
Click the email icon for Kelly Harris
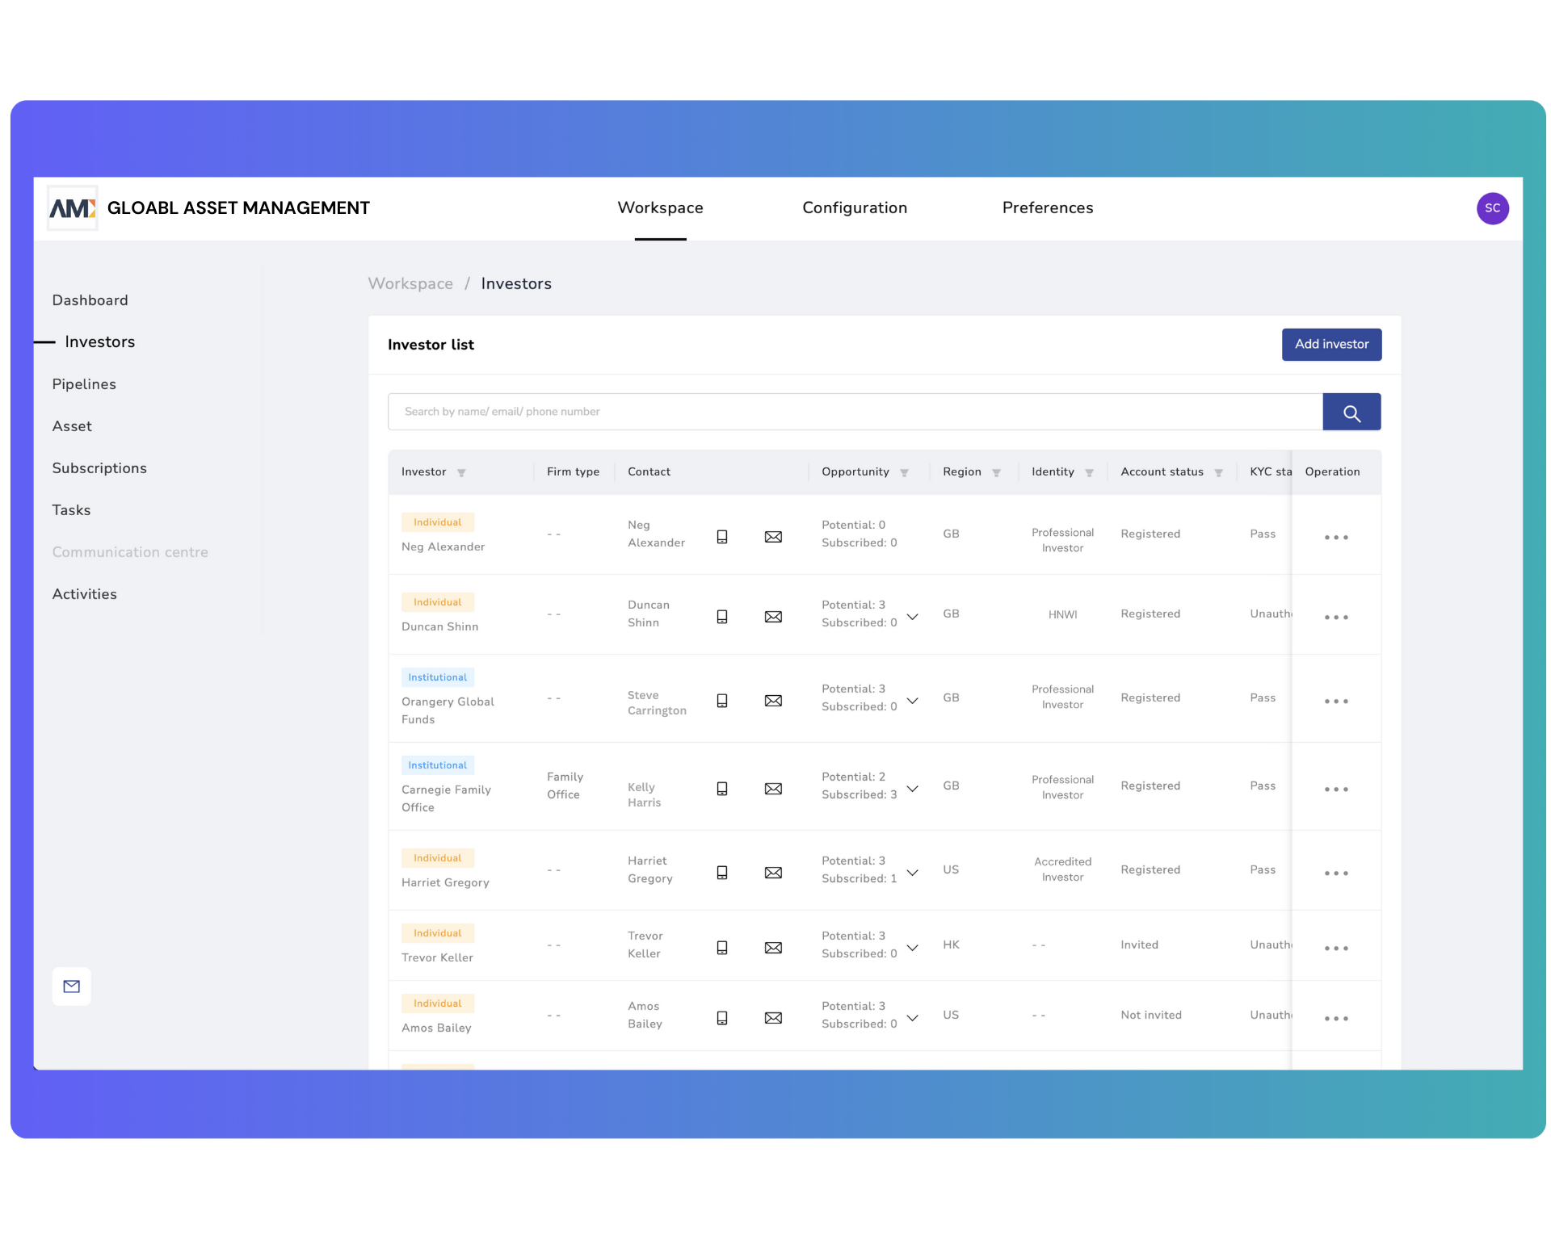click(773, 789)
